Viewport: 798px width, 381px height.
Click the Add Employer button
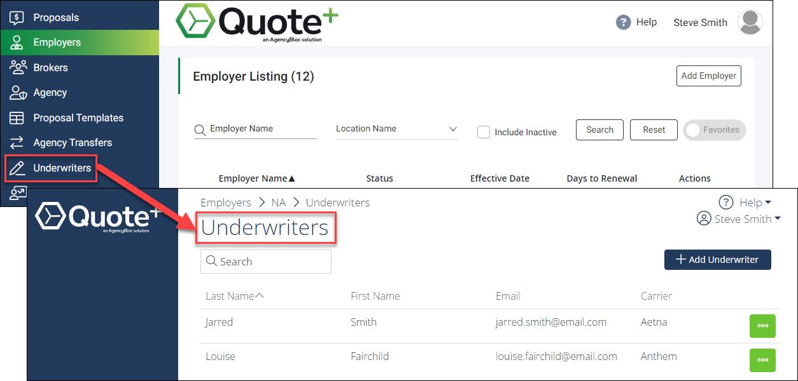tap(708, 76)
